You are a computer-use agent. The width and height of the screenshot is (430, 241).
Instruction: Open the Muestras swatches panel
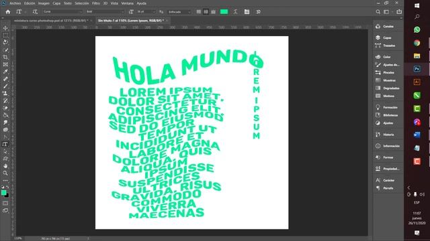tap(386, 80)
